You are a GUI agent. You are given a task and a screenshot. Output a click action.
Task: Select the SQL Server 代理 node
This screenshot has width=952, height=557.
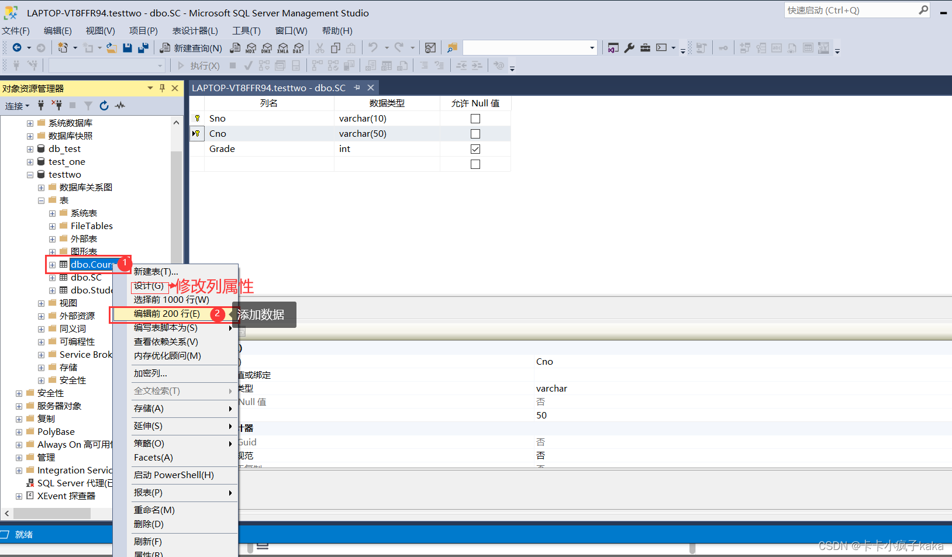tap(74, 483)
